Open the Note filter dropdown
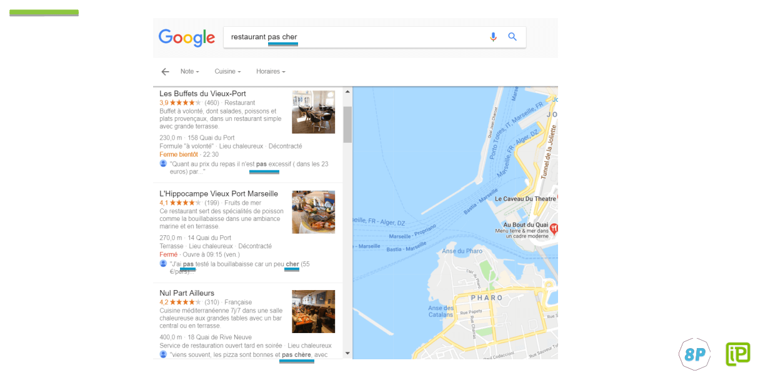758x378 pixels. [x=189, y=72]
